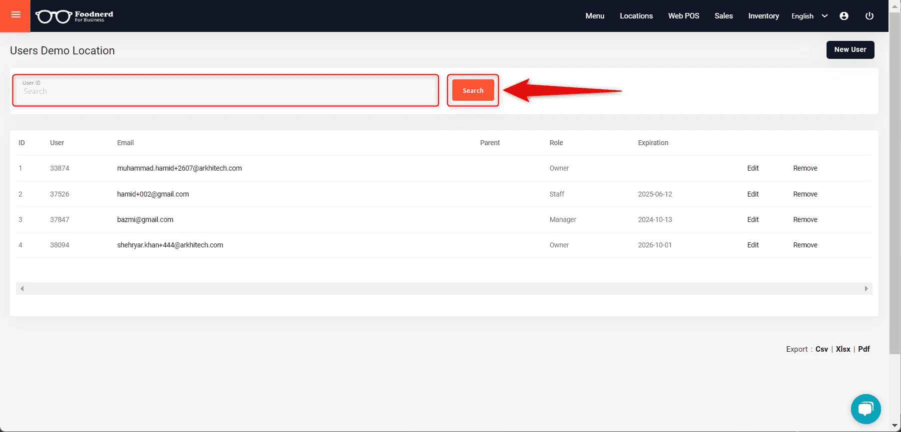
Task: Open the Sales navigation item
Action: tap(724, 16)
